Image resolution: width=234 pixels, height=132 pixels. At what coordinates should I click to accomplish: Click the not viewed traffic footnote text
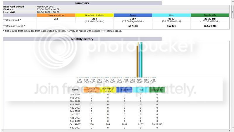[62, 31]
